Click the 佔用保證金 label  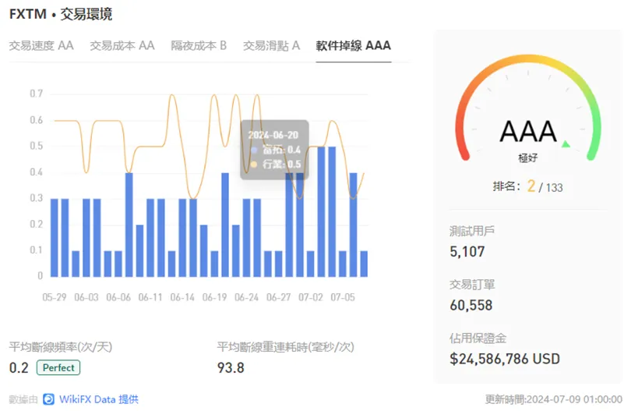(478, 338)
